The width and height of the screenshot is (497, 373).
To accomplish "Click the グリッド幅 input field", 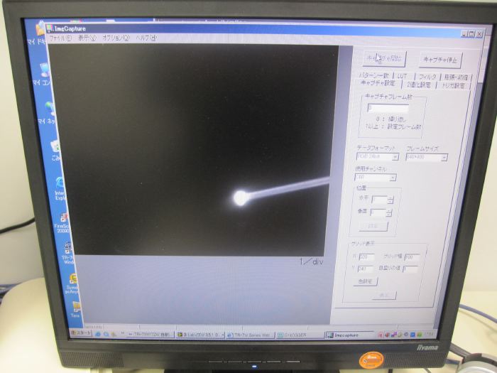I will click(x=412, y=257).
